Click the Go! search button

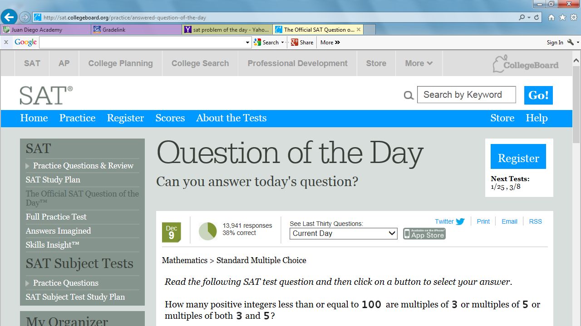point(538,95)
